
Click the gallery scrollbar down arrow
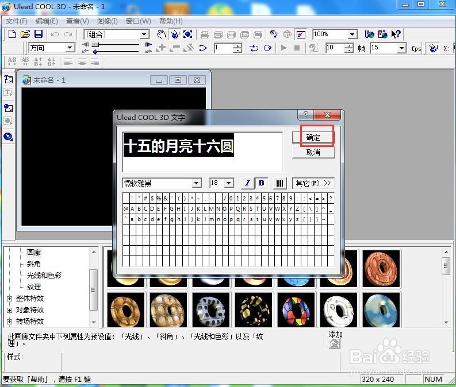(446, 322)
